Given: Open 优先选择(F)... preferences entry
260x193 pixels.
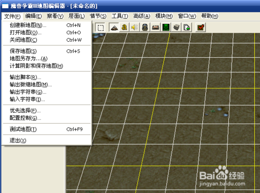Looking at the screenshot, I should coord(47,111).
